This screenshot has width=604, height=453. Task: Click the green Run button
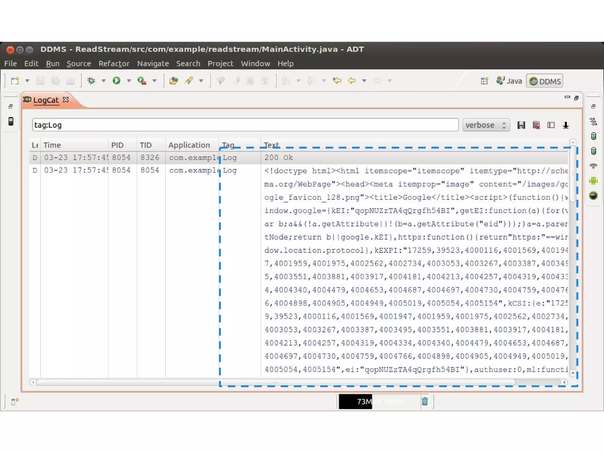point(116,81)
